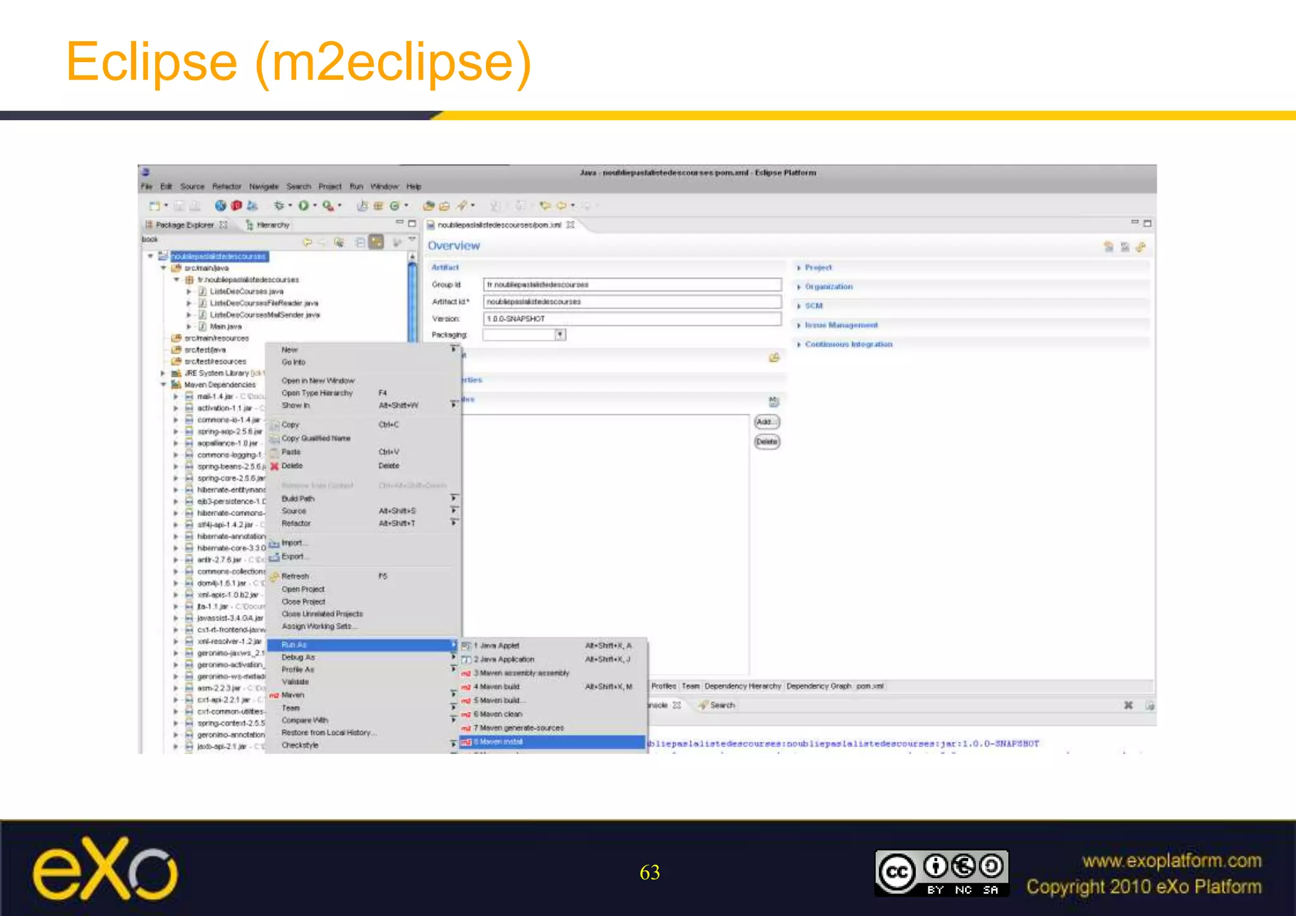Screen dimensions: 1296x916
Task: Close the Package Explorer tab
Action: click(223, 225)
